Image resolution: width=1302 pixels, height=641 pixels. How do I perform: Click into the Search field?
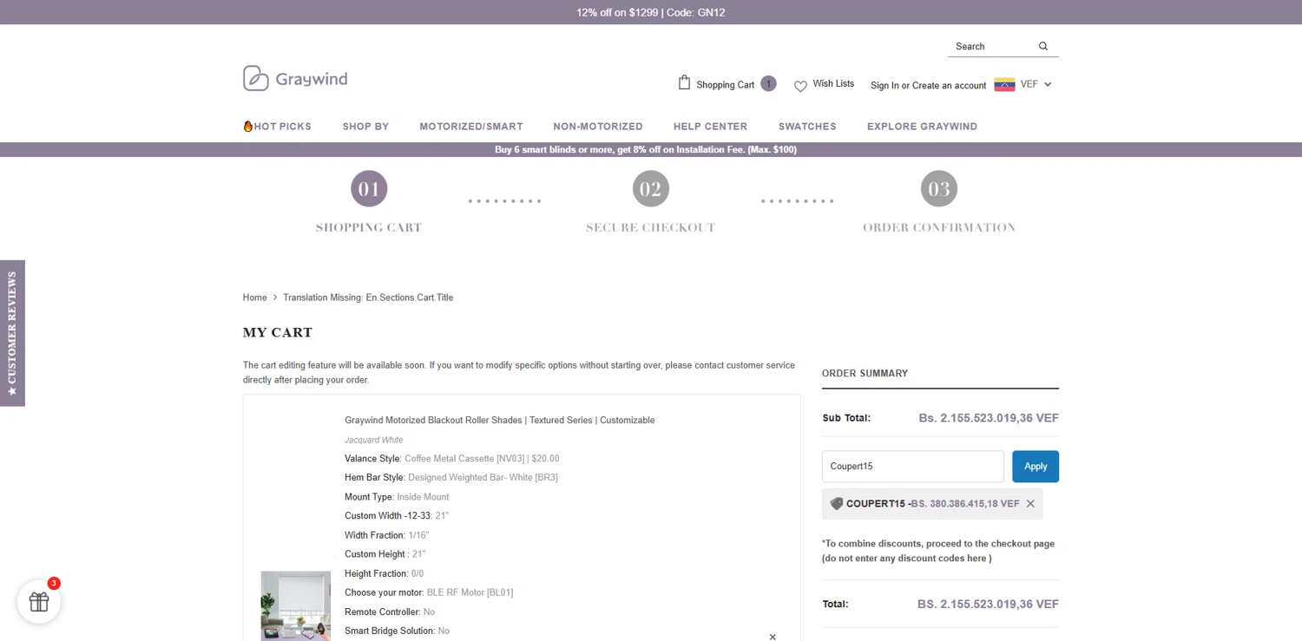[x=993, y=47]
